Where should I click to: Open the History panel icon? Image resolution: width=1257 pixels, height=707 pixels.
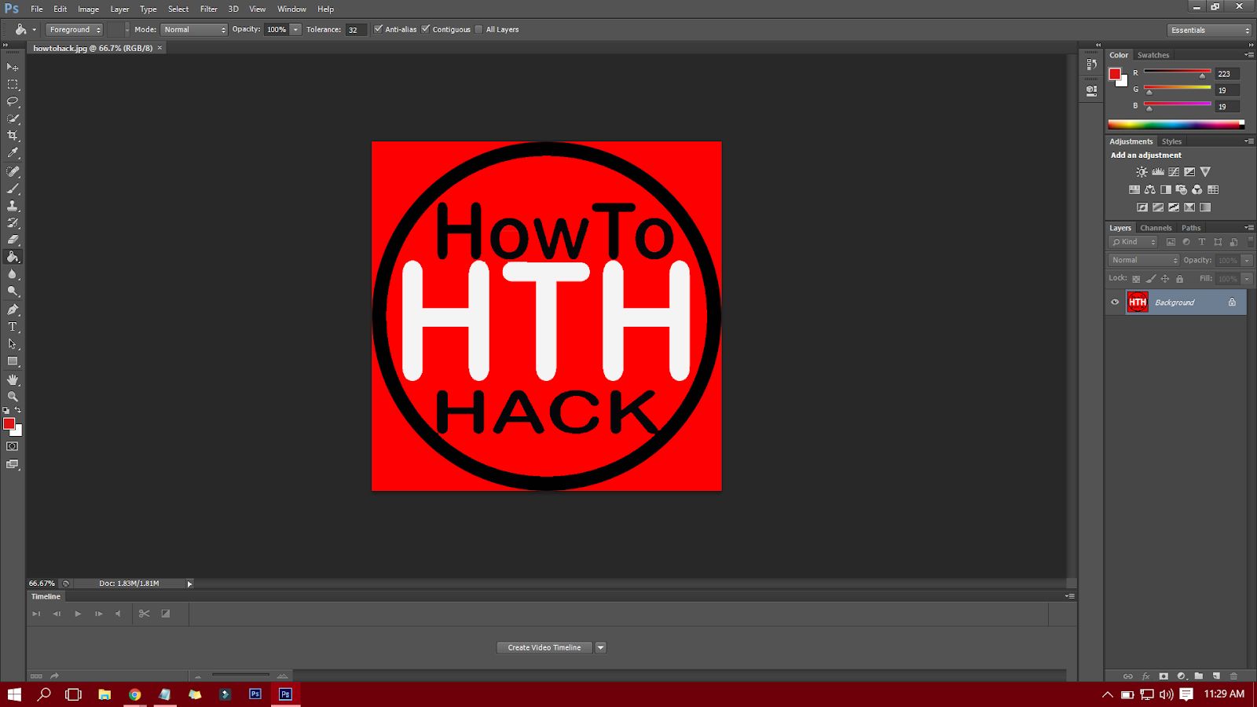click(x=1091, y=64)
